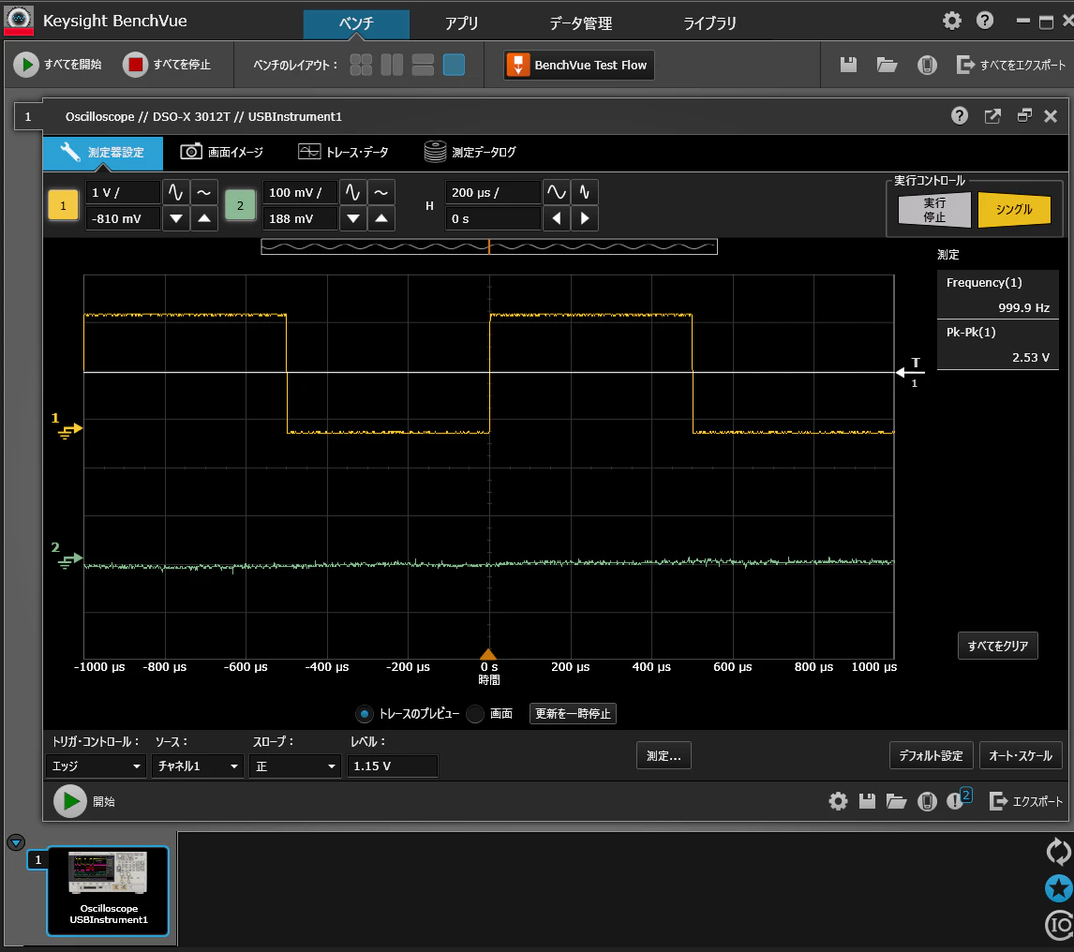The width and height of the screenshot is (1074, 952).
Task: Select トレースのプレビュー radio button
Action: [x=365, y=714]
